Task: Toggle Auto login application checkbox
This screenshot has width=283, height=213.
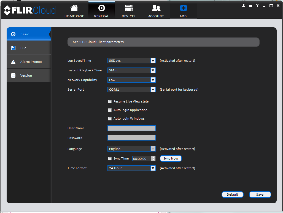Action: point(110,110)
